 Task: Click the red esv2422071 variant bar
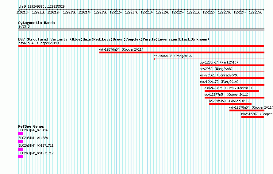pyautogui.click(x=232, y=91)
